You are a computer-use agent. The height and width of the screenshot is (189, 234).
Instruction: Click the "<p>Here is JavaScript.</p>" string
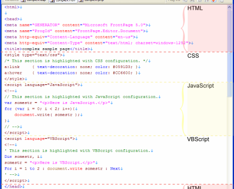coord(75,103)
